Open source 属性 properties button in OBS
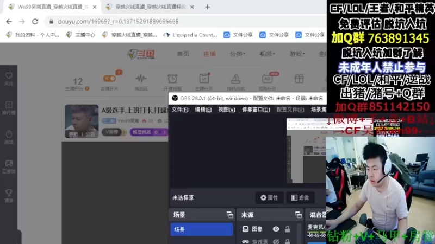The image size is (435, 244). [x=269, y=197]
